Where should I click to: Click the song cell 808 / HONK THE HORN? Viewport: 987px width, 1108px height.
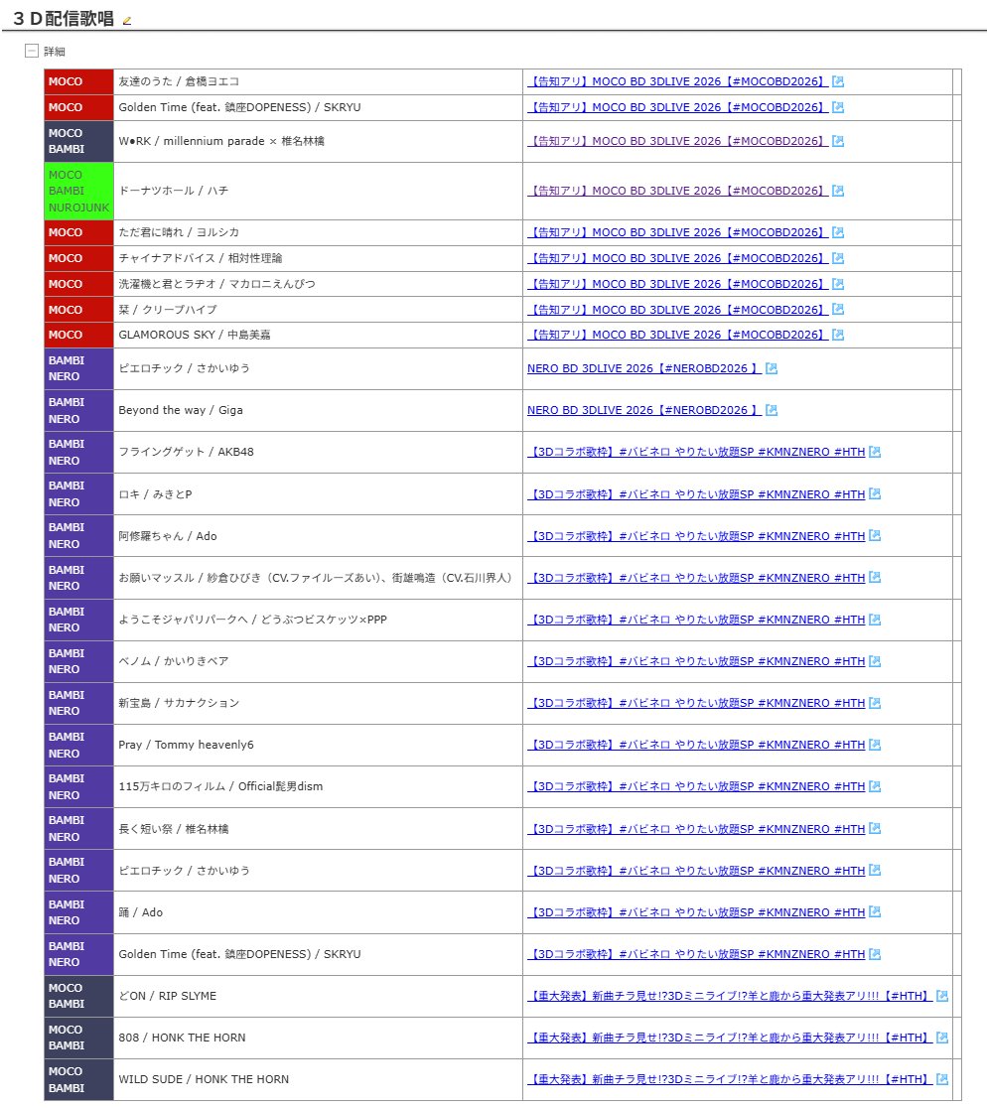tap(318, 1038)
